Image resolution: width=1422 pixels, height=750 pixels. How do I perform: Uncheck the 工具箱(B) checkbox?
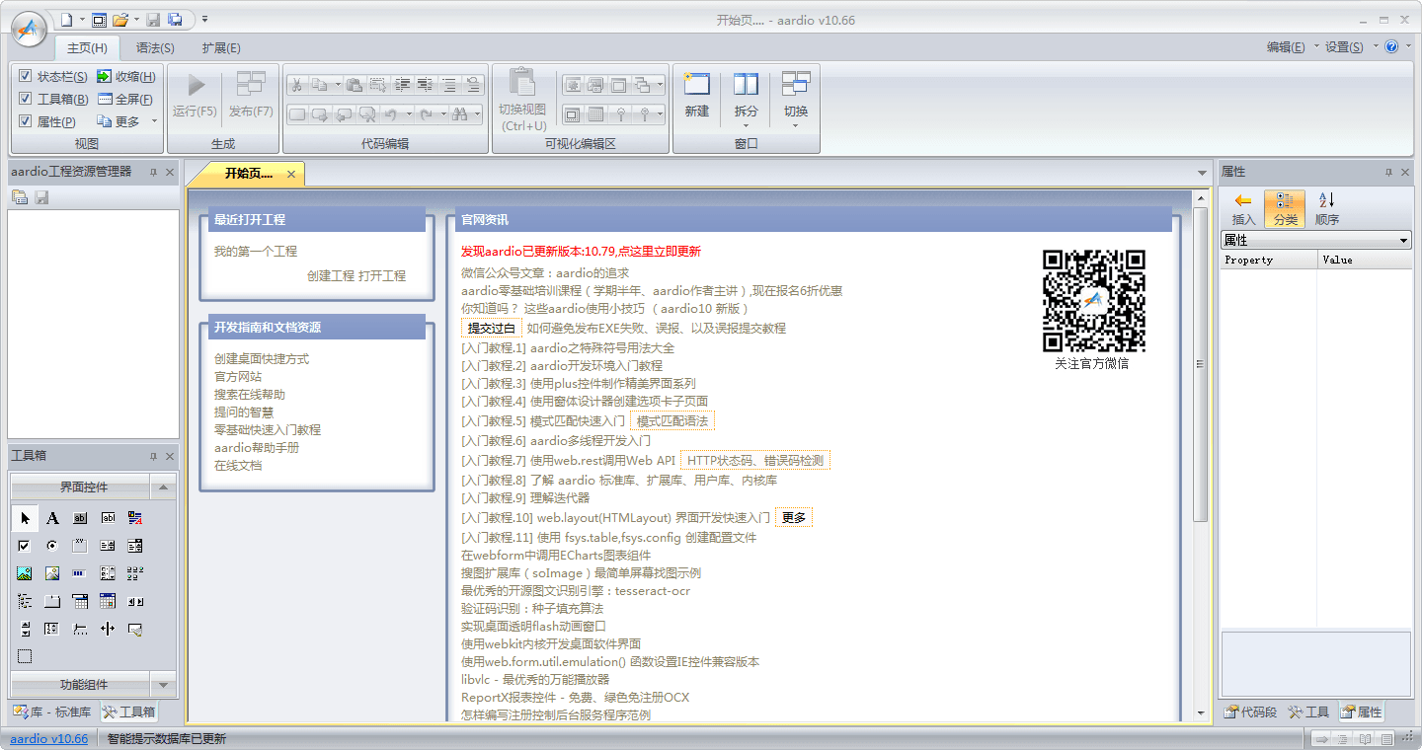point(26,99)
